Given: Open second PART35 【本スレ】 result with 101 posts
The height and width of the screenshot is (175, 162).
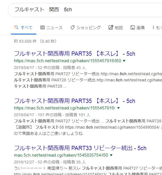Looking at the screenshot, I should point(75,101).
